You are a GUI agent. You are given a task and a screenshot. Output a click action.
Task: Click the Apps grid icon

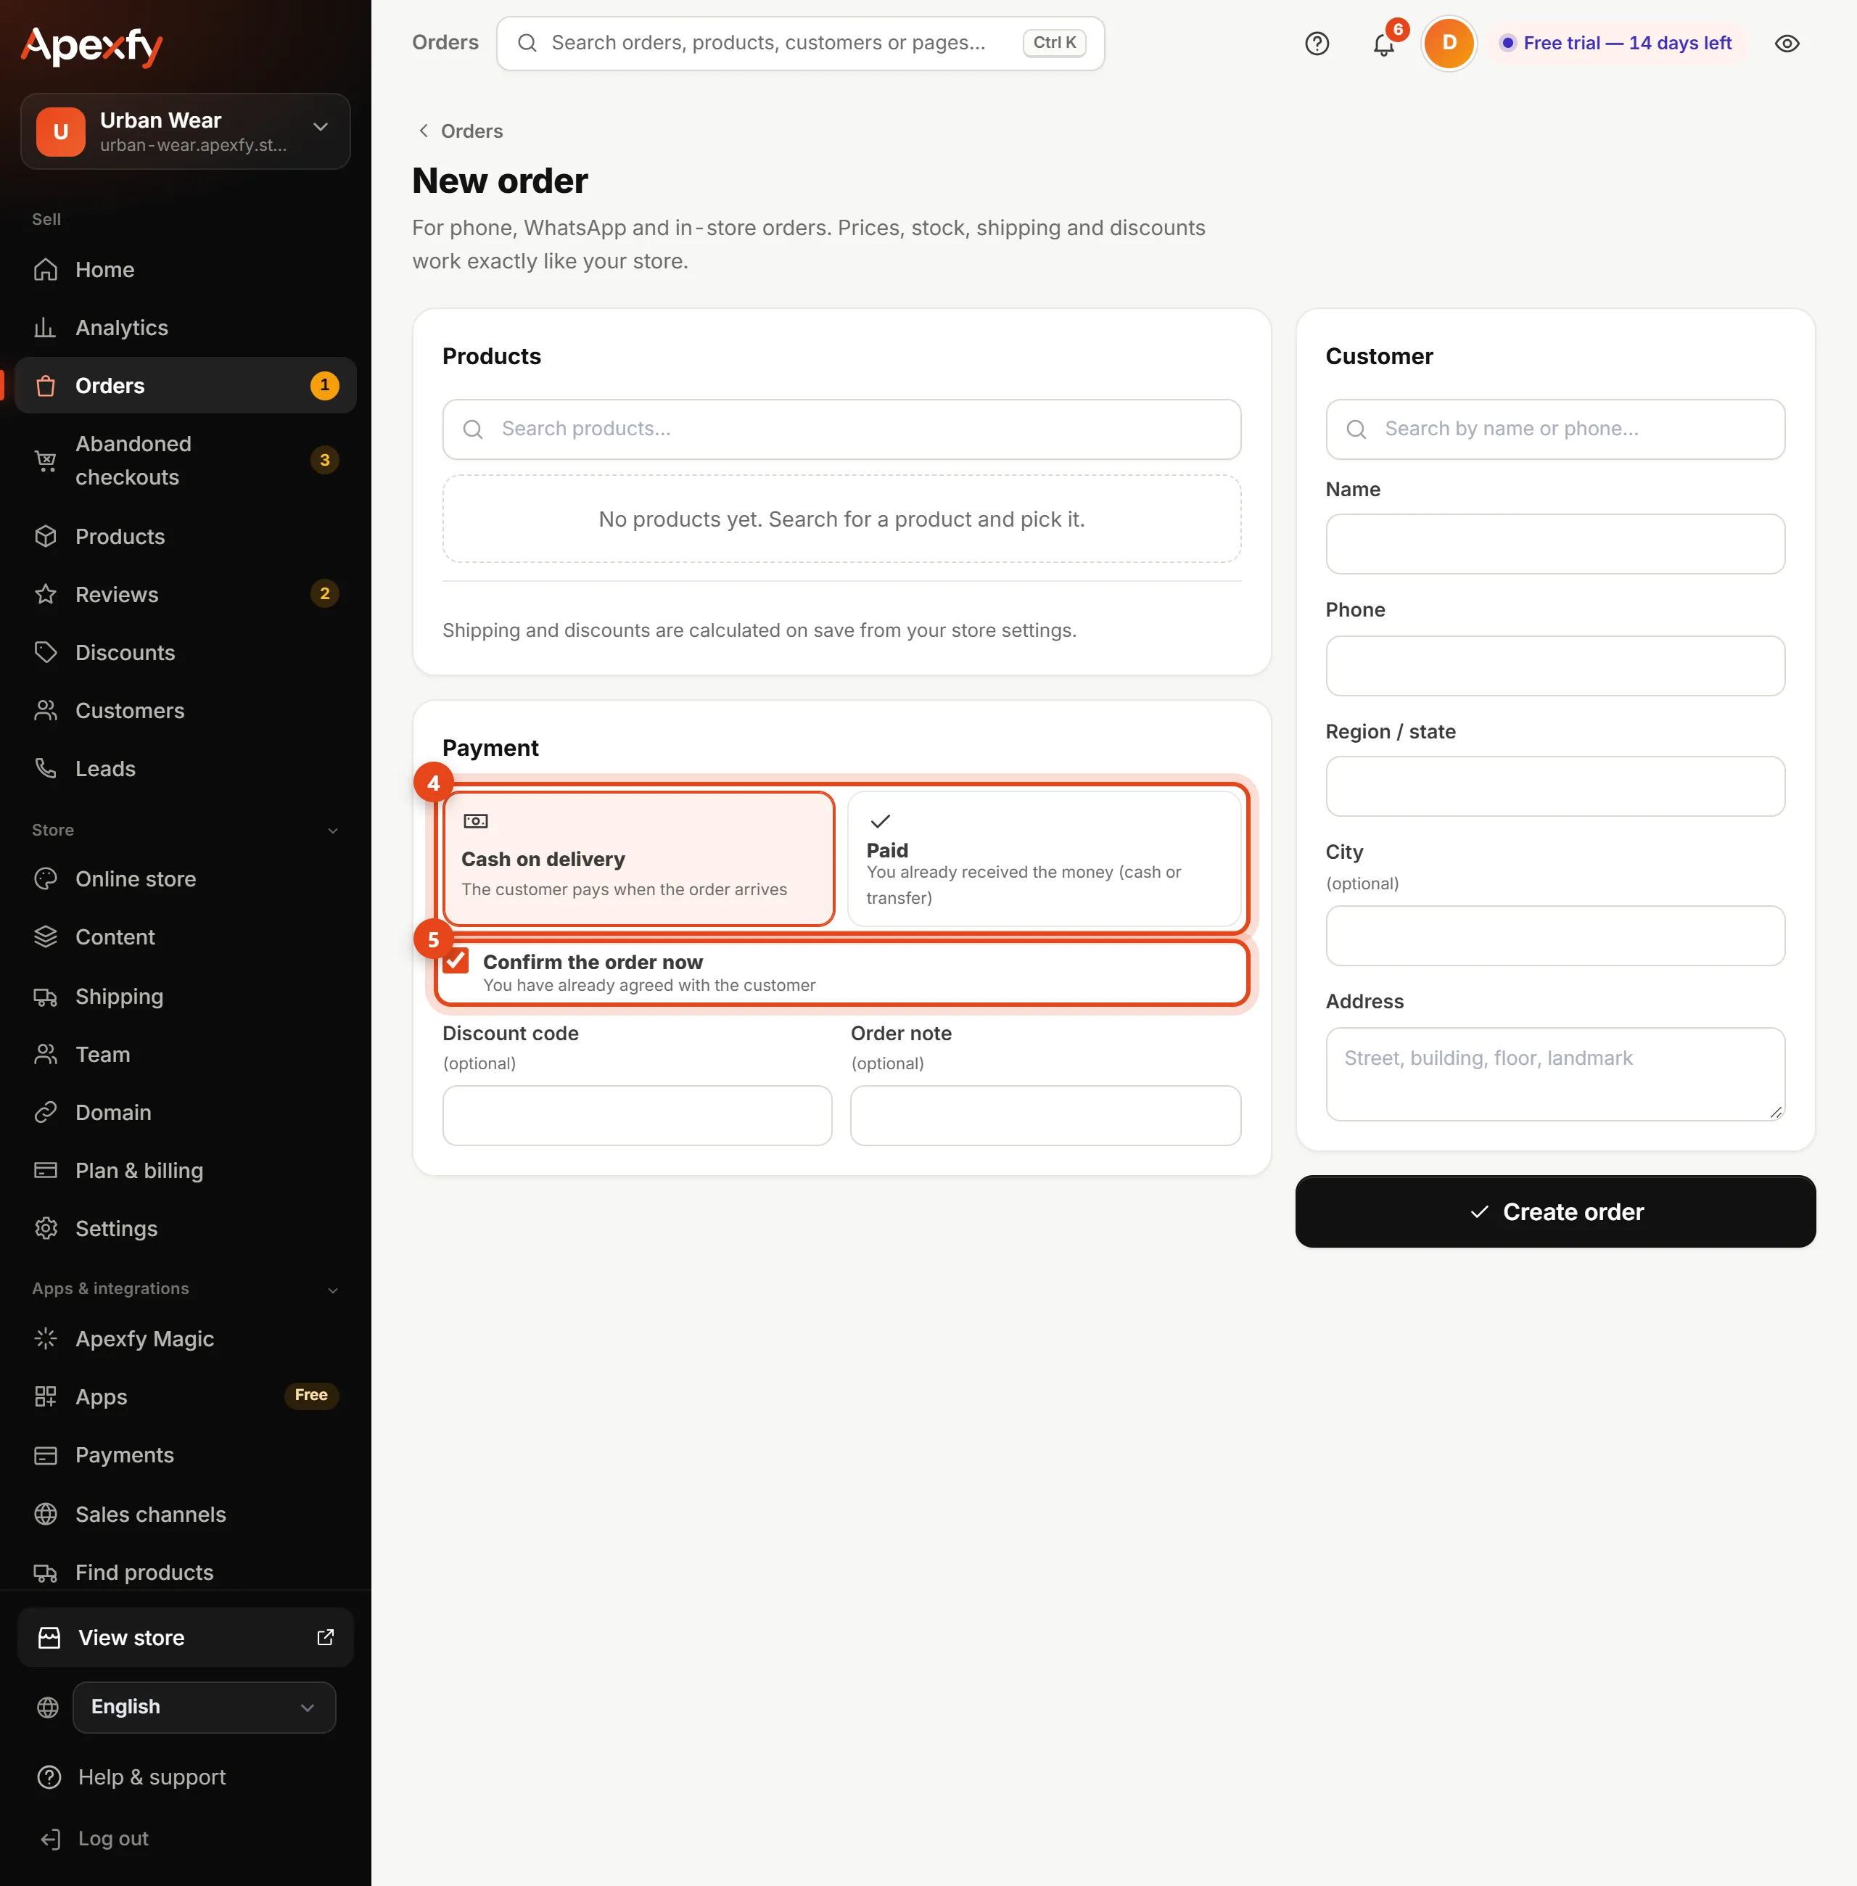pyautogui.click(x=46, y=1396)
